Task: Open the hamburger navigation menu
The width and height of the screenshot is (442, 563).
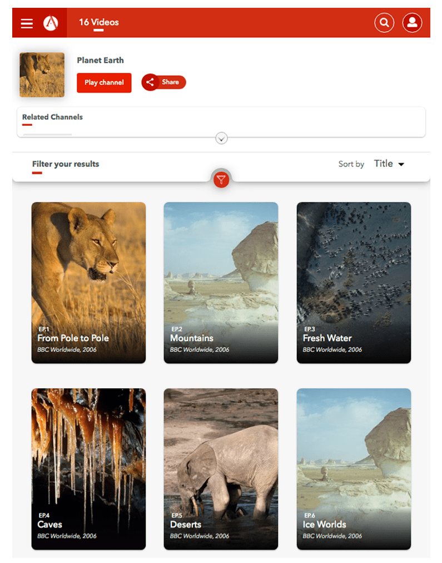Action: click(27, 23)
